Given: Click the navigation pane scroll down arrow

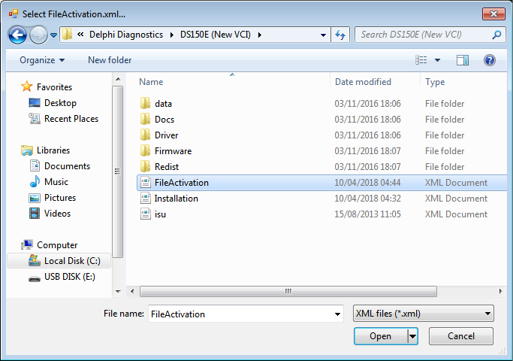Looking at the screenshot, I should [118, 291].
